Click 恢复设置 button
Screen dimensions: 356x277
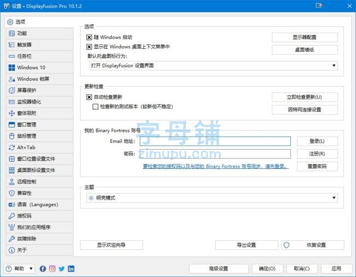(313, 245)
